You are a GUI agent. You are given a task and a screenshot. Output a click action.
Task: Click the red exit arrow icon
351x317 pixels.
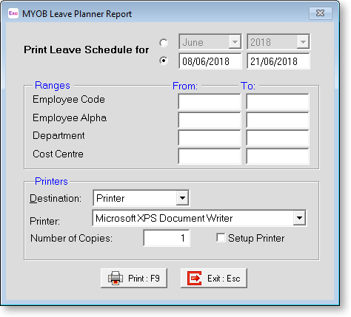tap(195, 279)
